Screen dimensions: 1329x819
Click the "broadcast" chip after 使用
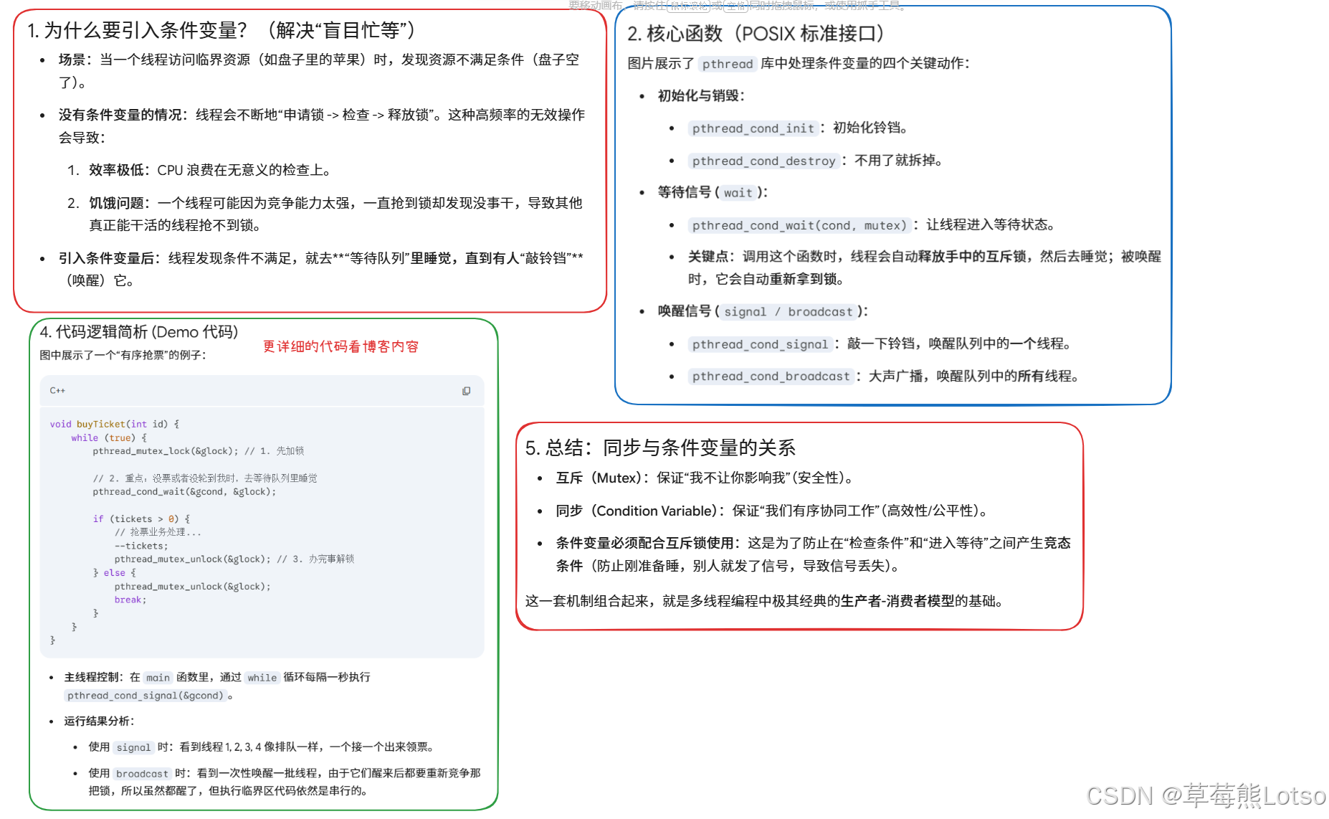coord(142,774)
